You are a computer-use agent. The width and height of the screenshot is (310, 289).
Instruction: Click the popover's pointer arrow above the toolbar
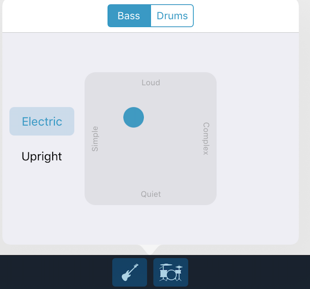click(x=150, y=249)
